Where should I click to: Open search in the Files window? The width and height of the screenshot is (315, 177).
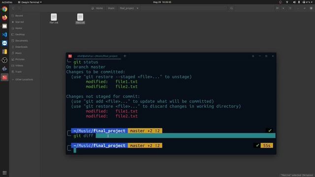click(x=231, y=8)
